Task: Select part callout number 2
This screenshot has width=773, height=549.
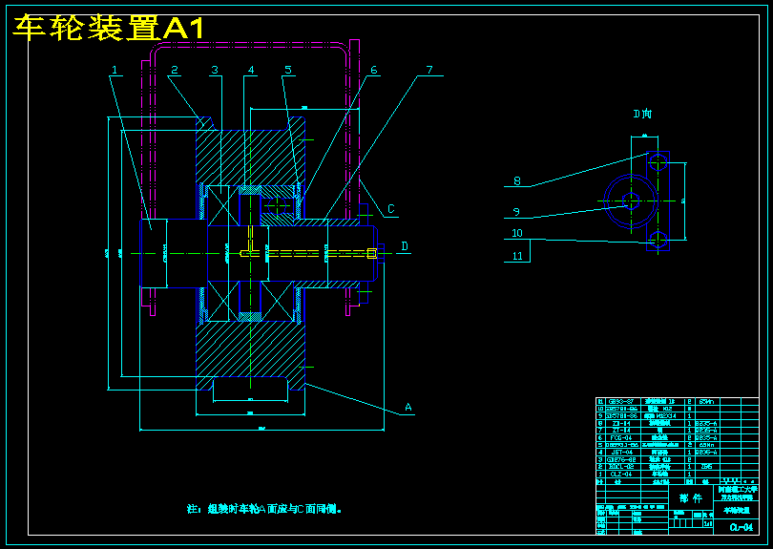Action: coord(175,70)
